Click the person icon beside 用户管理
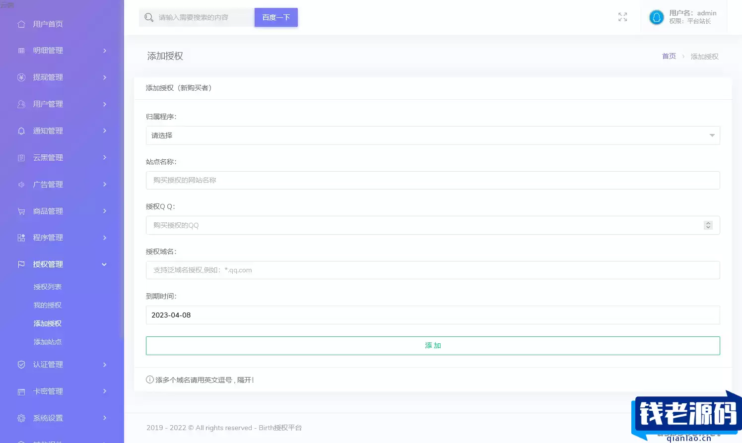Screen dimensions: 742x443 (21, 104)
